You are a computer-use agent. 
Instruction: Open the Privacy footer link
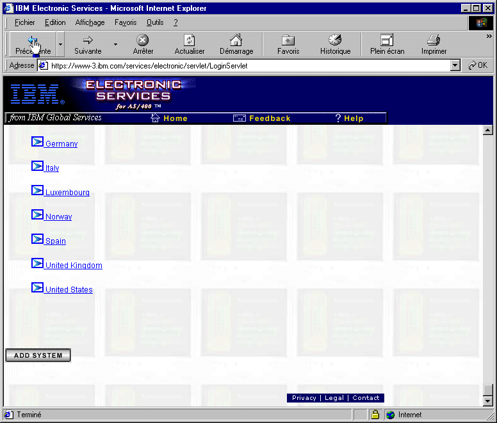(304, 398)
